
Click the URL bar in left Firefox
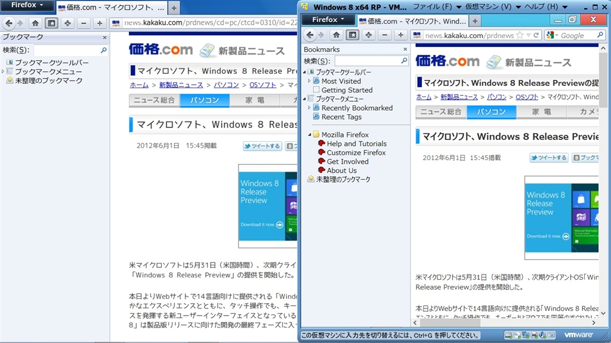click(204, 23)
